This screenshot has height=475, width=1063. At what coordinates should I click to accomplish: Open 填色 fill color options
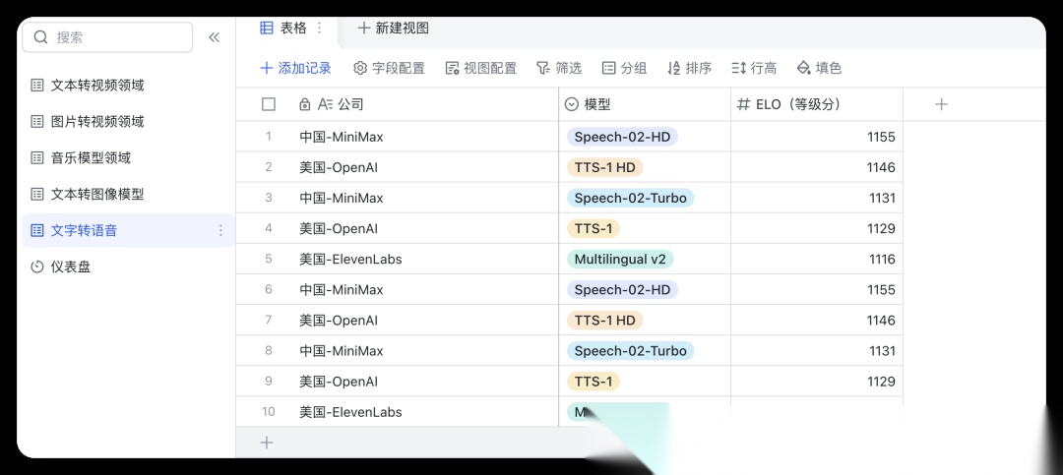pos(819,68)
